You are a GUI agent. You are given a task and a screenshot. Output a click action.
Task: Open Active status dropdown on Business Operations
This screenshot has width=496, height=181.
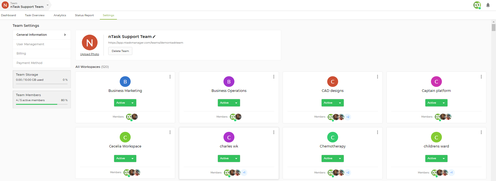tap(229, 103)
